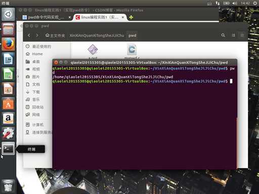Open Downloads (下载) in the Files sidebar

(33, 92)
